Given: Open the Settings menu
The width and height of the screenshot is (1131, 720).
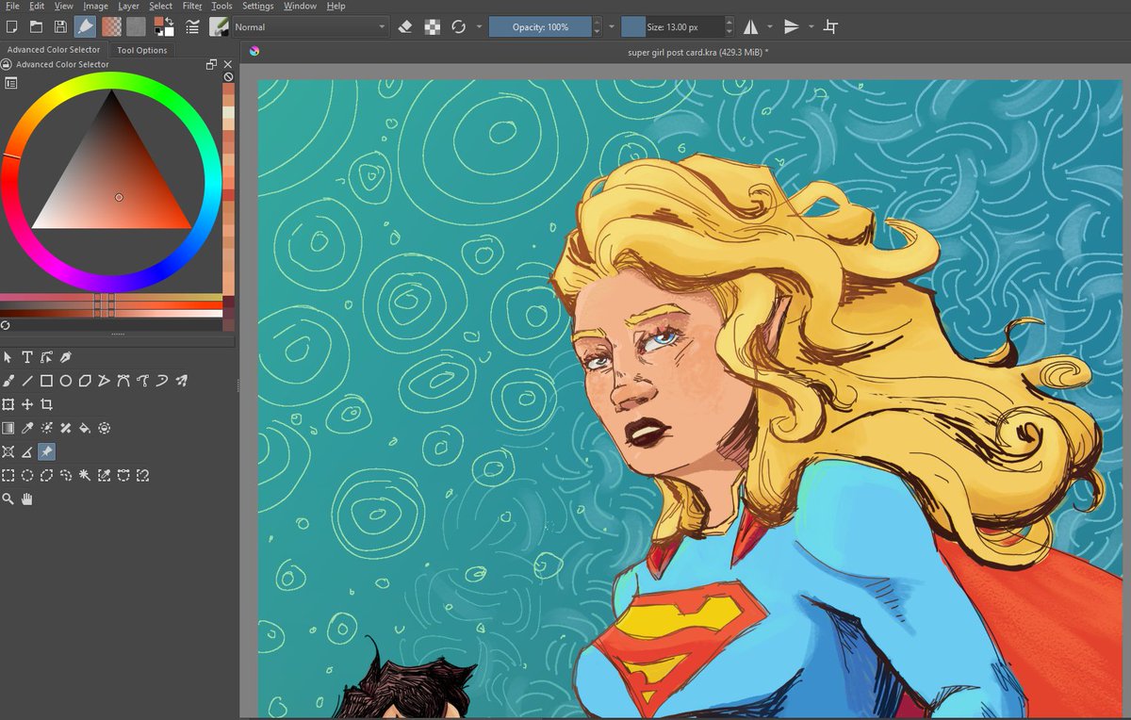Looking at the screenshot, I should pos(257,6).
